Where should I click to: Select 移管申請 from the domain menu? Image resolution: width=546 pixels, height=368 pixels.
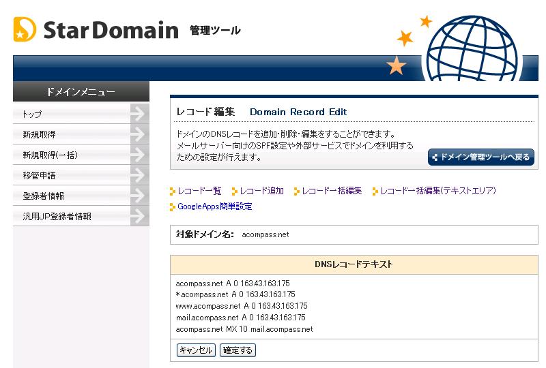pos(39,176)
